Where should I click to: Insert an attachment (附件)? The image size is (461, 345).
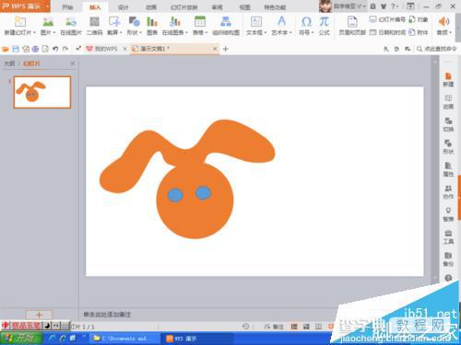(419, 32)
